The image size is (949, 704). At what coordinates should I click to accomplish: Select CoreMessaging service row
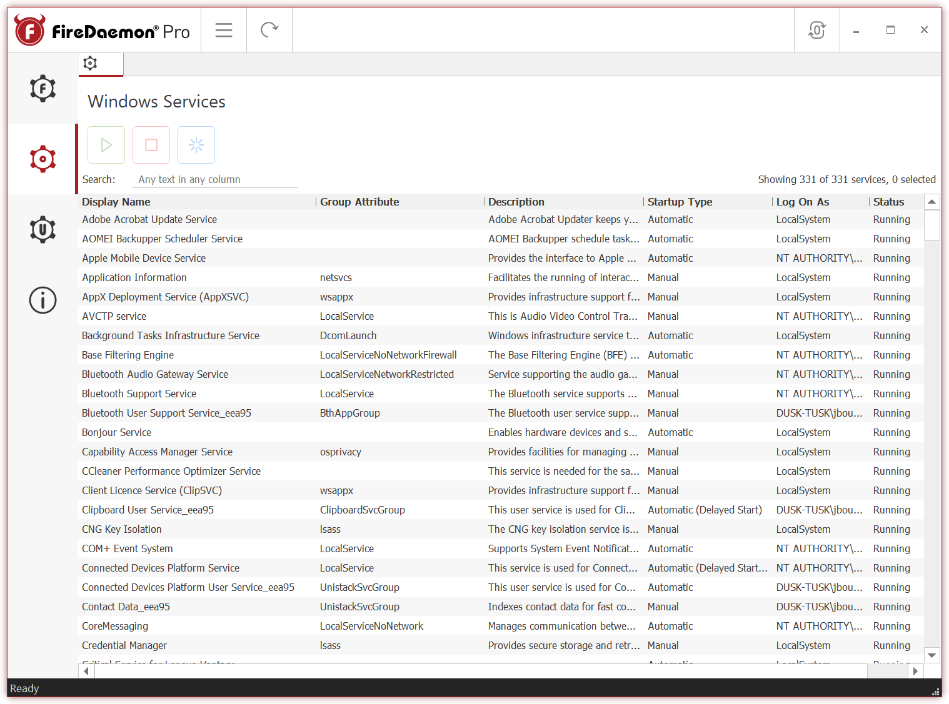click(501, 626)
